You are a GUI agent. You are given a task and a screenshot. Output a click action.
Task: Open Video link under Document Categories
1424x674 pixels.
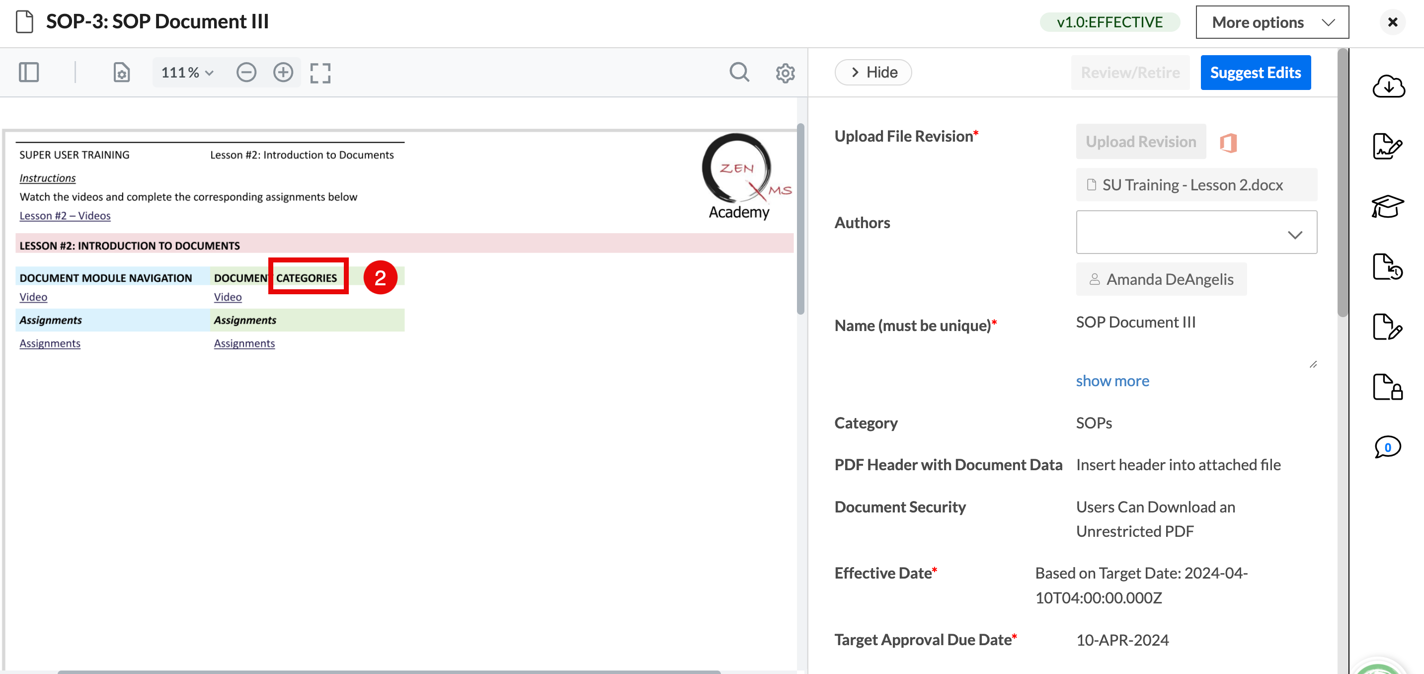pos(228,297)
